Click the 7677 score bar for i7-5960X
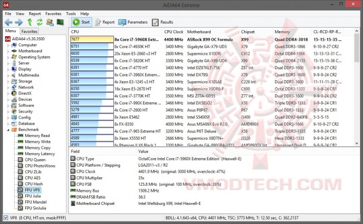Viewport: 363px width, 224px height. [92, 39]
